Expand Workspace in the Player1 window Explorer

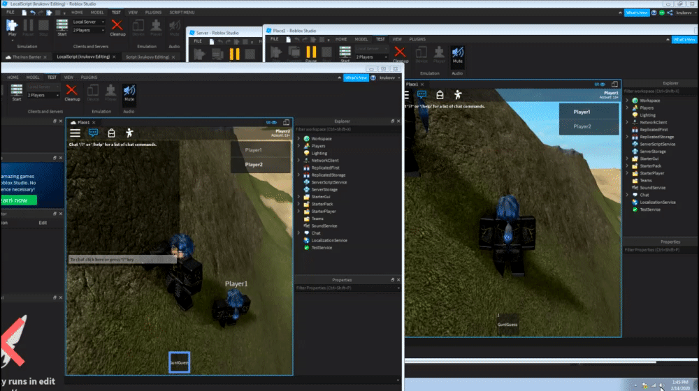pyautogui.click(x=627, y=101)
